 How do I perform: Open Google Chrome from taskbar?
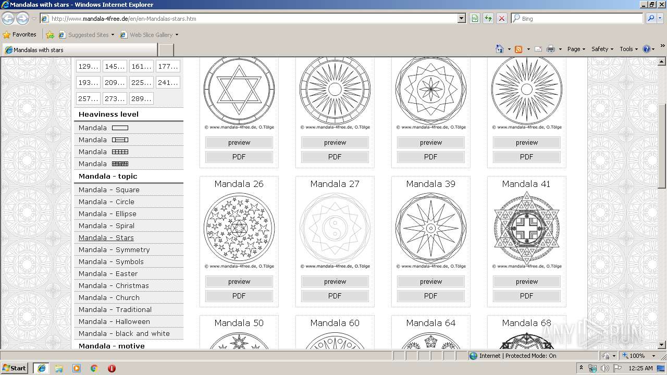tap(94, 368)
